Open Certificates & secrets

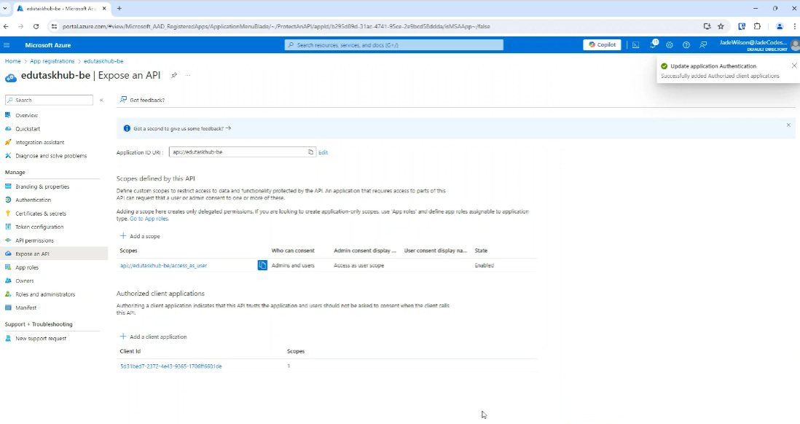pos(41,213)
